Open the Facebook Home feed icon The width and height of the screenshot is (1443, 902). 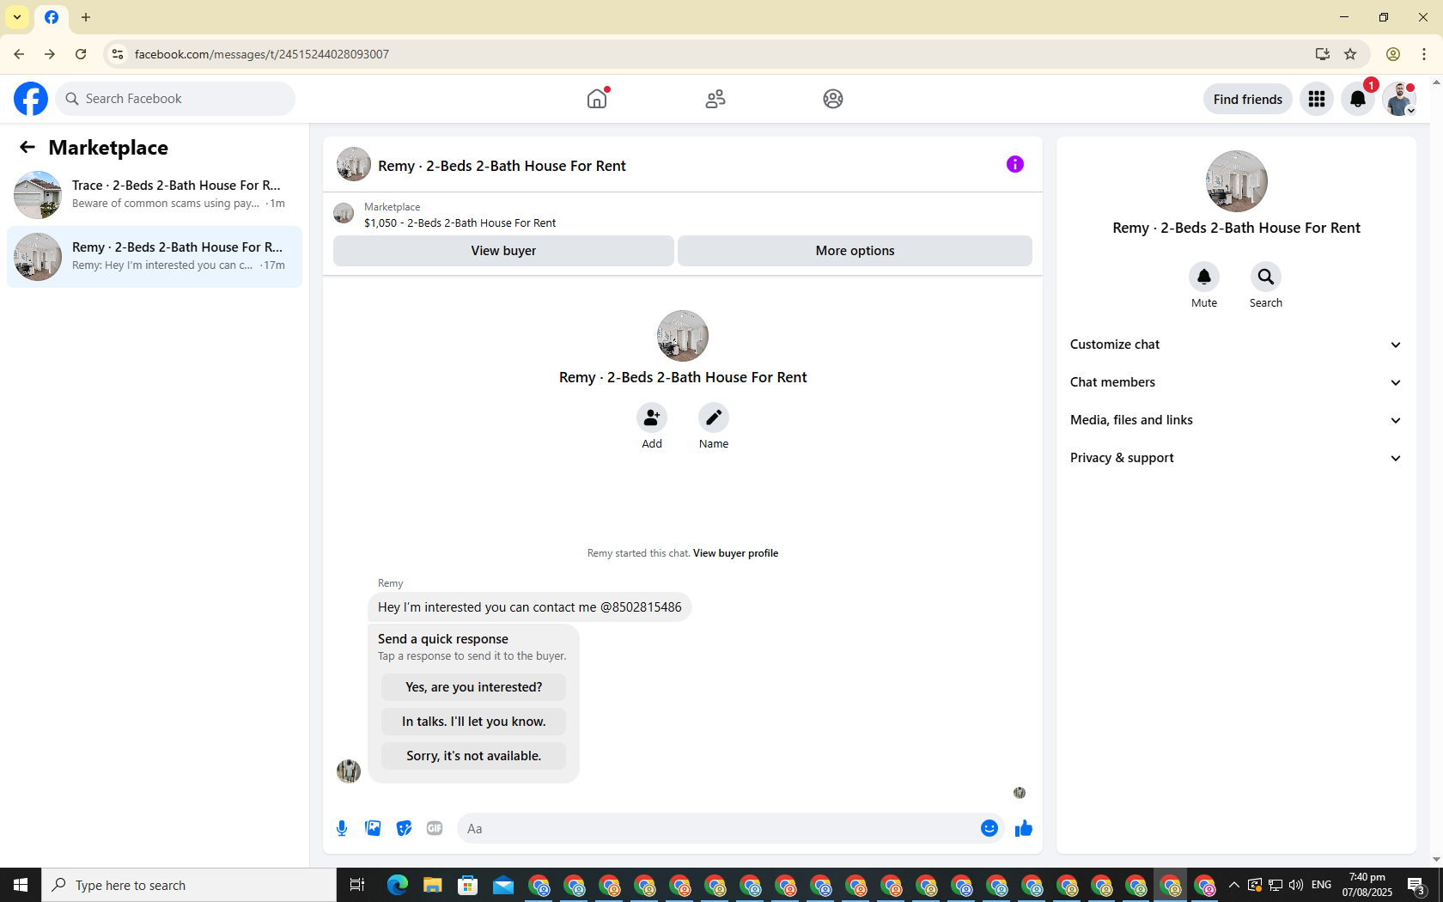[x=597, y=99]
